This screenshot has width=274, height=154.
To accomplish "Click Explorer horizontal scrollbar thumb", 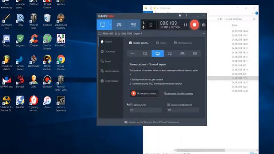I will tap(200, 150).
